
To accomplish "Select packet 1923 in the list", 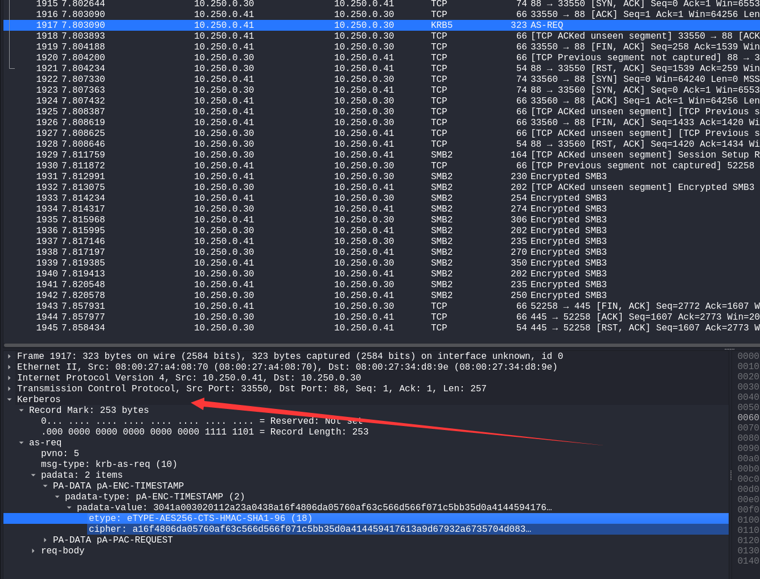I will tap(381, 90).
